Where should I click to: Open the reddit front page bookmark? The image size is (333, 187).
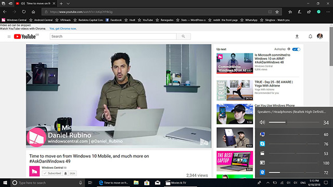[x=223, y=20]
